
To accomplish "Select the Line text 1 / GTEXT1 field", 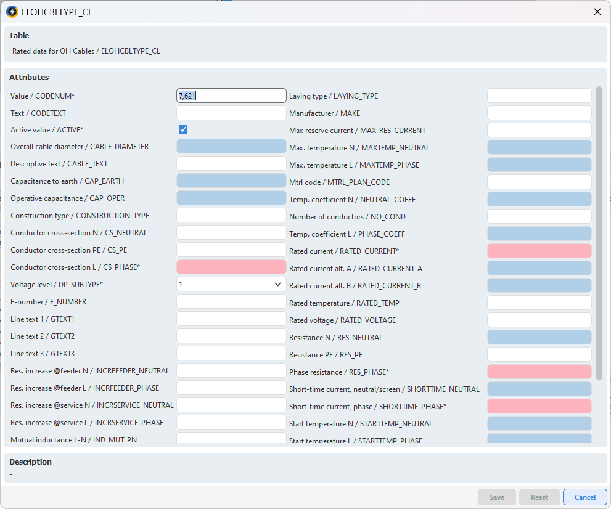I will pyautogui.click(x=231, y=319).
